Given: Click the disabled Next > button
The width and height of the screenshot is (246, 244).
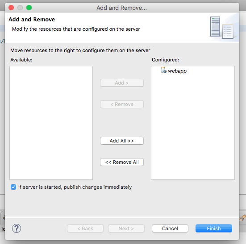Looking at the screenshot, I should (x=126, y=228).
